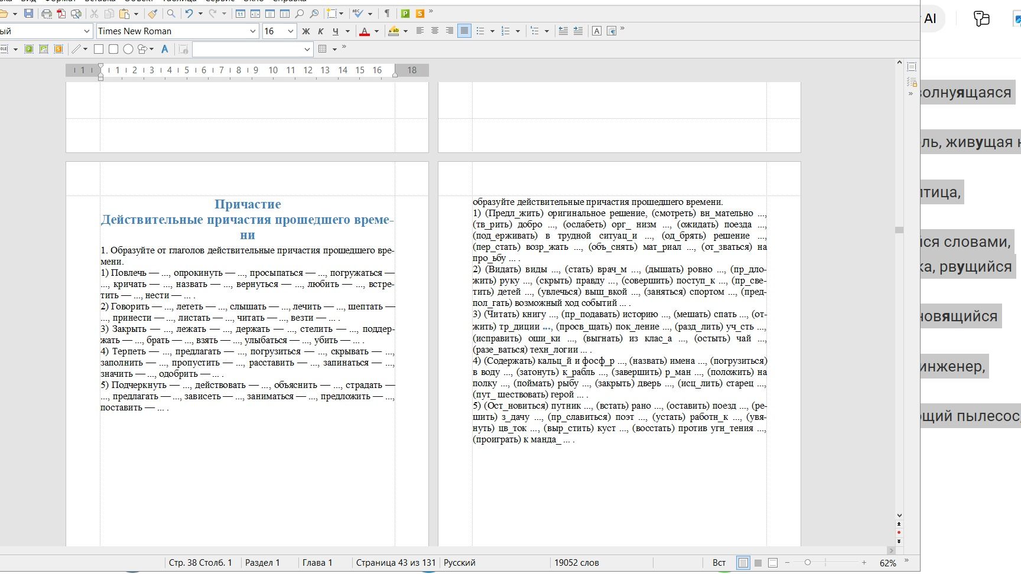Click the Русский language field in status bar

(460, 563)
